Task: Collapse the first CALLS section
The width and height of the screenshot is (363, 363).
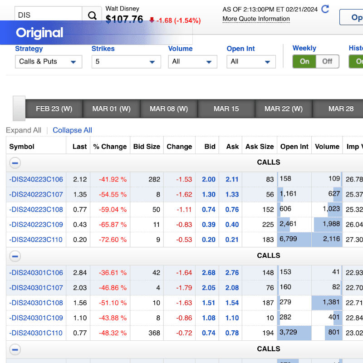Action: coord(15,163)
